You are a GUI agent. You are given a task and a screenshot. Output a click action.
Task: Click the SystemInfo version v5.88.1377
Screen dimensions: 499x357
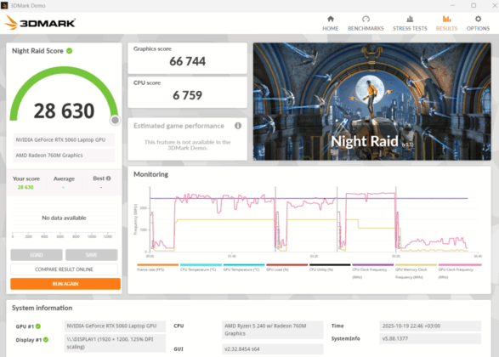coord(430,338)
